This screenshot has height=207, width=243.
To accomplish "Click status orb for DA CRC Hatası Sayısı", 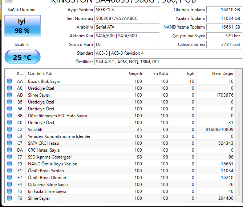I will pos(9,150).
